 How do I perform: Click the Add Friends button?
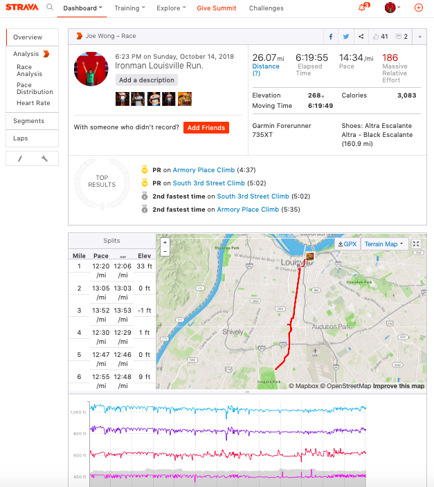(206, 127)
